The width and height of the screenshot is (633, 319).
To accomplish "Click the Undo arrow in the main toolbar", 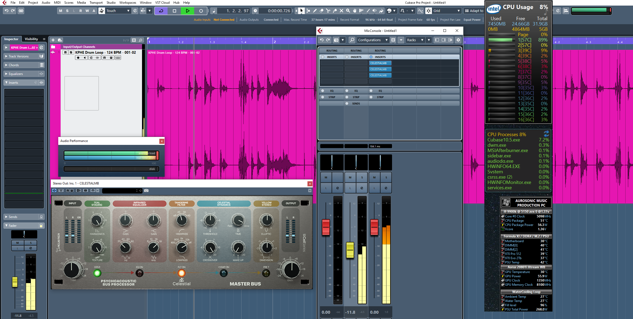I will tap(6, 11).
